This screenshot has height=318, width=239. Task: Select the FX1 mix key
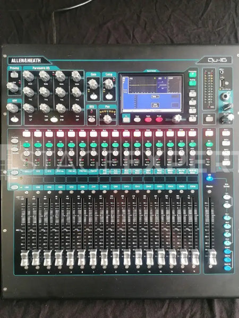(226, 197)
